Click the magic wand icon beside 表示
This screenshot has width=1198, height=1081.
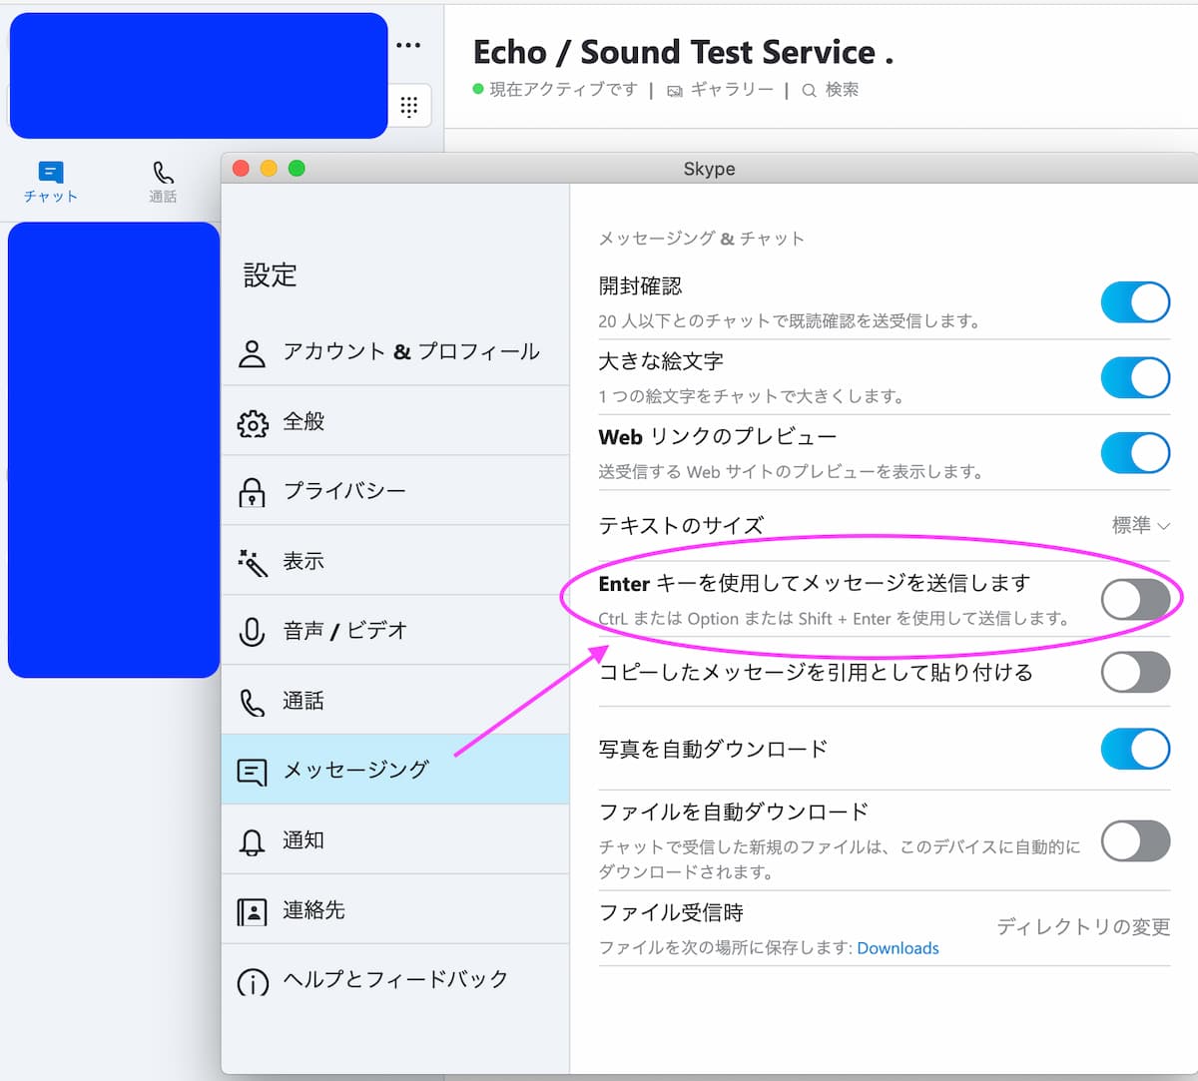(x=253, y=563)
